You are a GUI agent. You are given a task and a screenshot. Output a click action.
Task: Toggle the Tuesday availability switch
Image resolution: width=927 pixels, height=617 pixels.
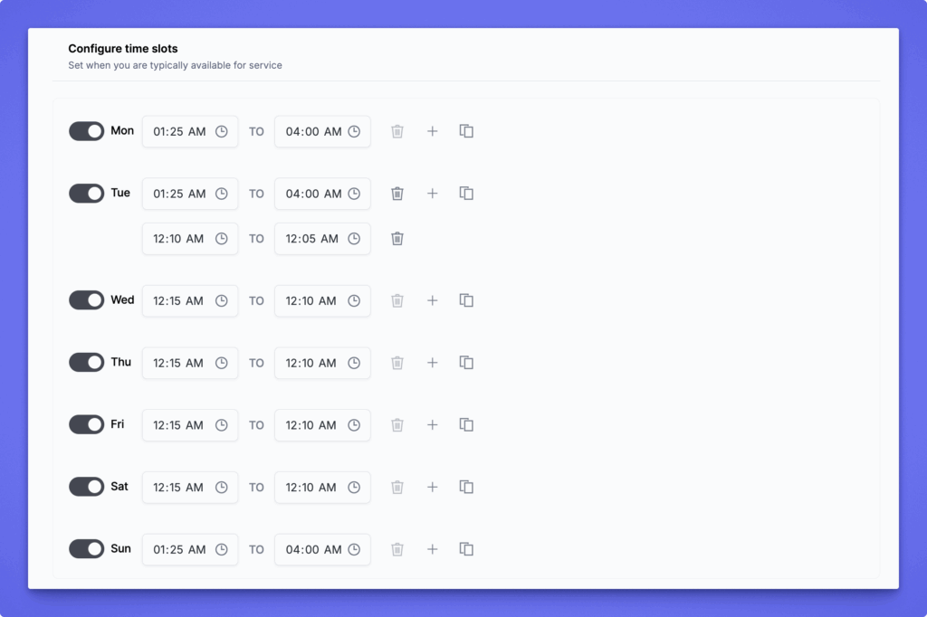tap(87, 194)
